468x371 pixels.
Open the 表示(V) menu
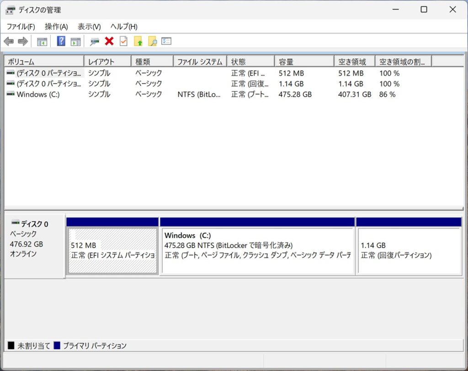(x=89, y=27)
